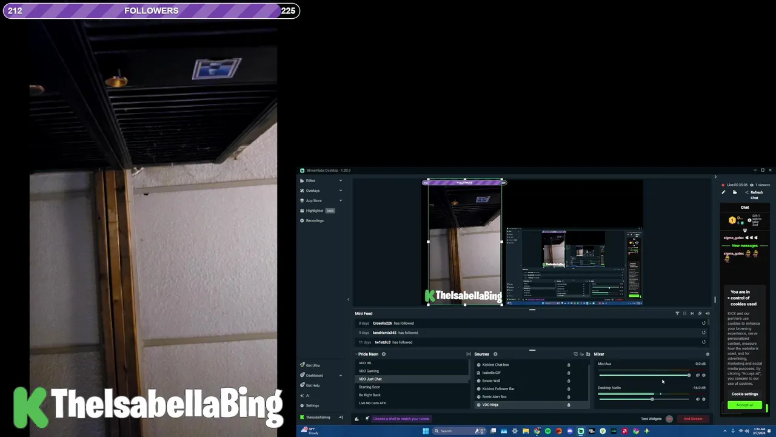The image size is (776, 437).
Task: Select the Be Right Back scene
Action: click(x=412, y=395)
